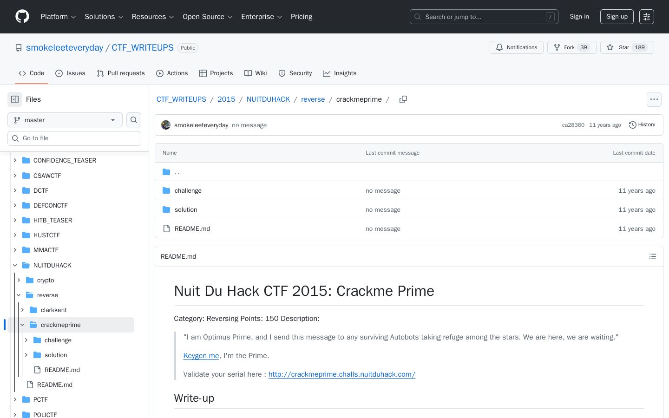Image resolution: width=669 pixels, height=418 pixels.
Task: Expand the HUSTCTF folder chevron
Action: point(15,235)
